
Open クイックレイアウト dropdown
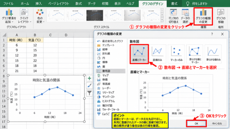click(x=24, y=16)
